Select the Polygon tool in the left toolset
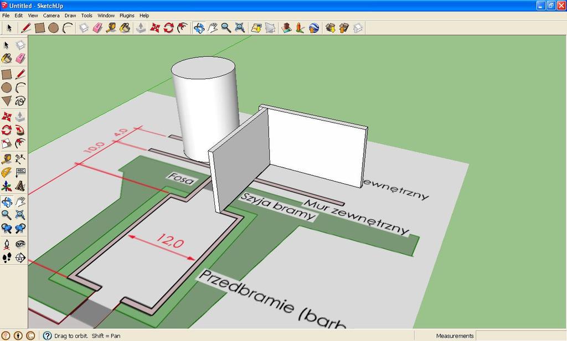 pos(7,101)
